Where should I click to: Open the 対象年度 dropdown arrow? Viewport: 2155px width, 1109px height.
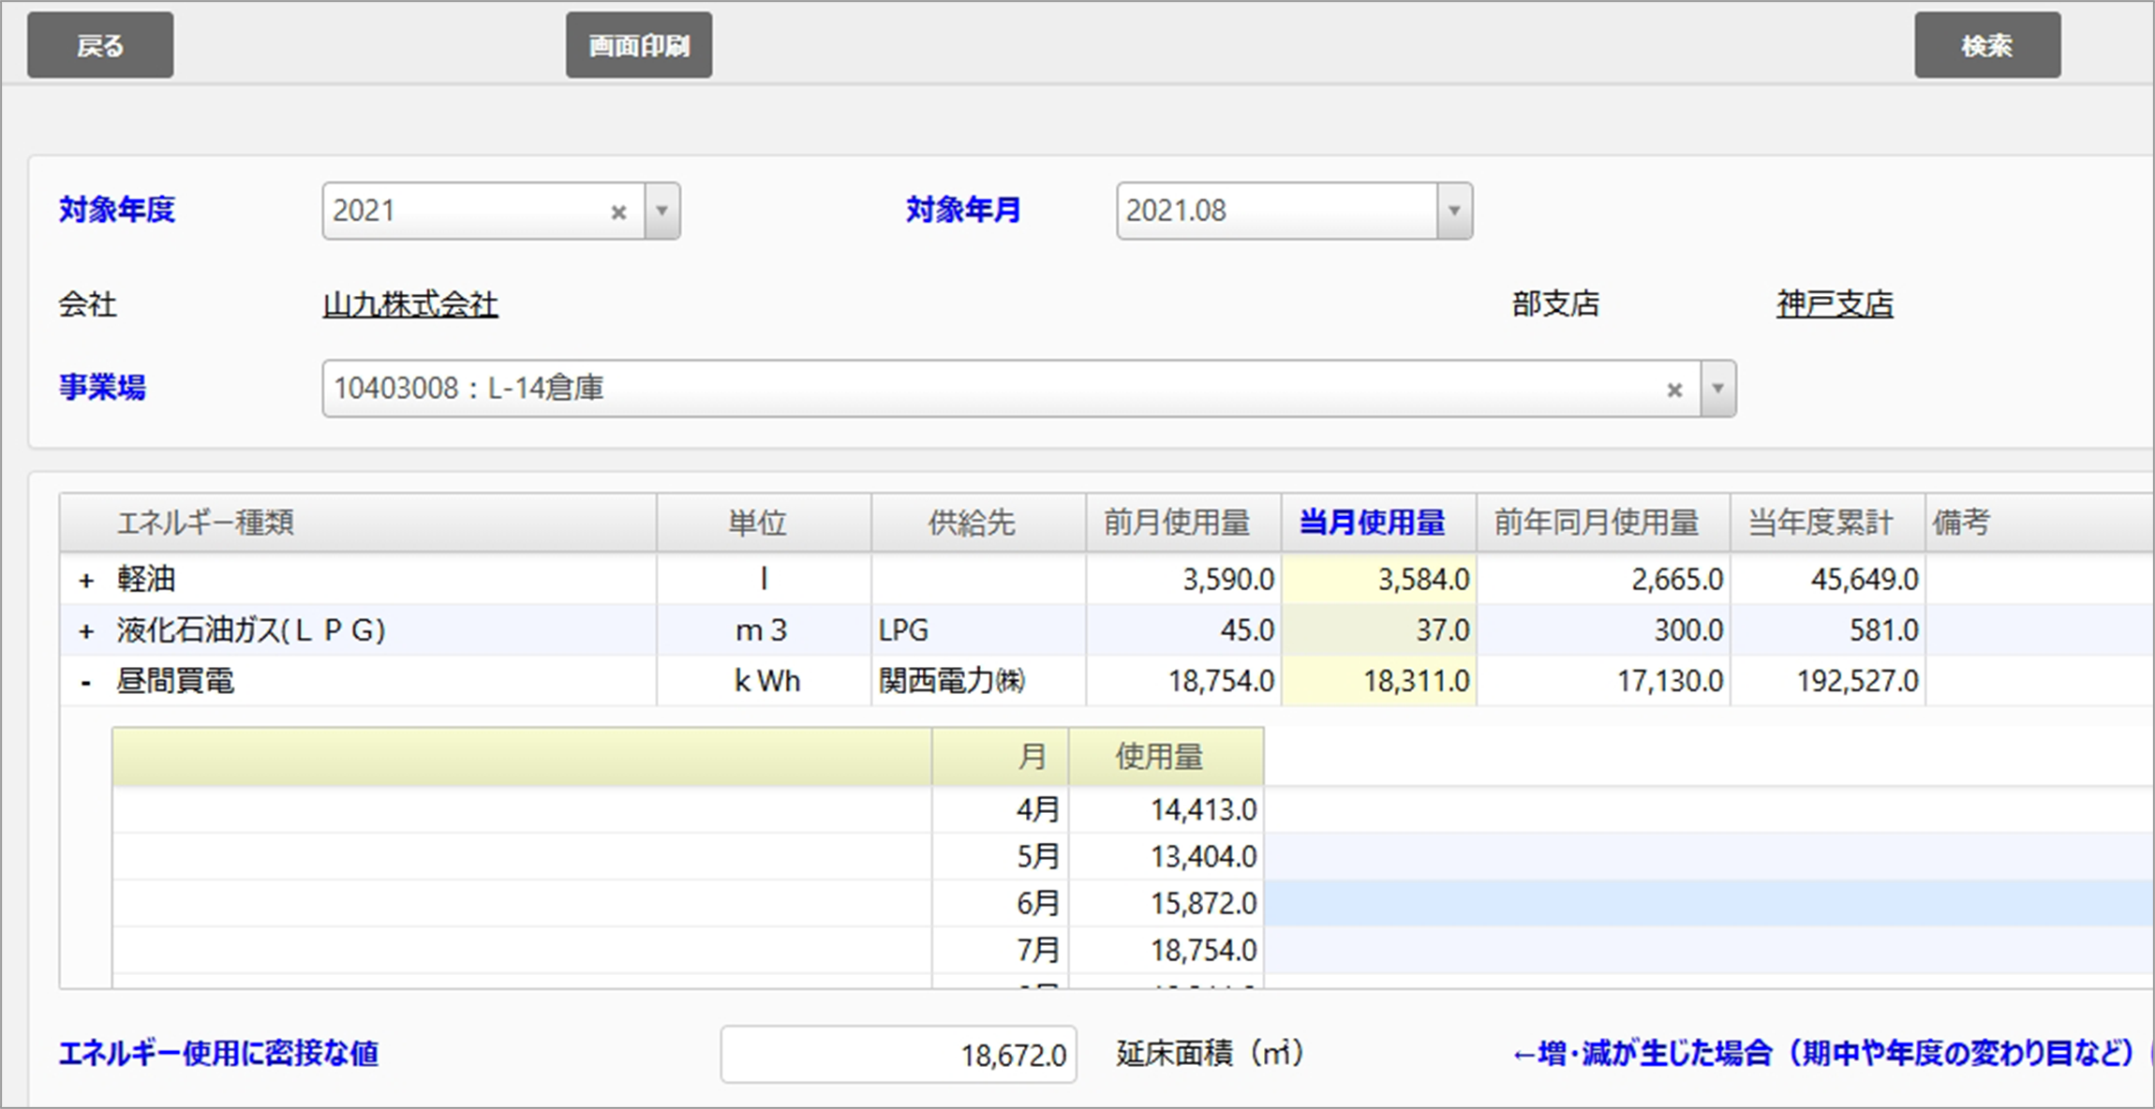pos(661,211)
